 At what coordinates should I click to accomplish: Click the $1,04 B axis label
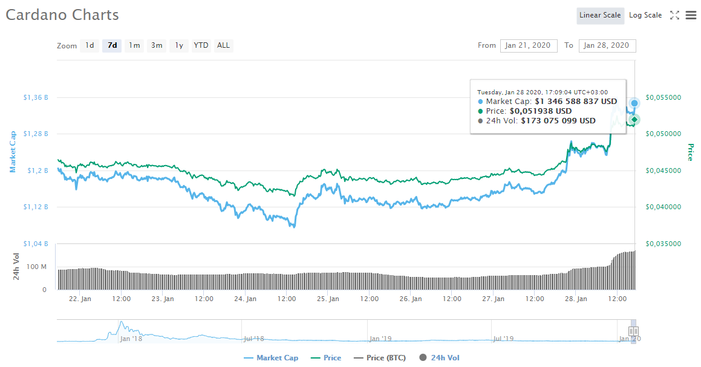point(36,244)
